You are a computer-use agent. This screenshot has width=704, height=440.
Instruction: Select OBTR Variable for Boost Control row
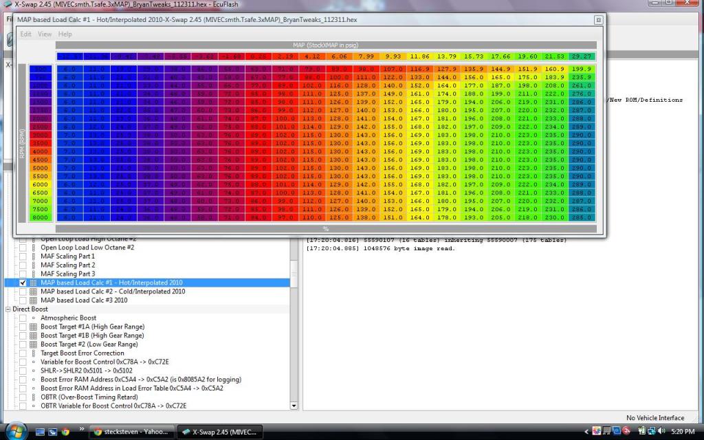[113, 406]
